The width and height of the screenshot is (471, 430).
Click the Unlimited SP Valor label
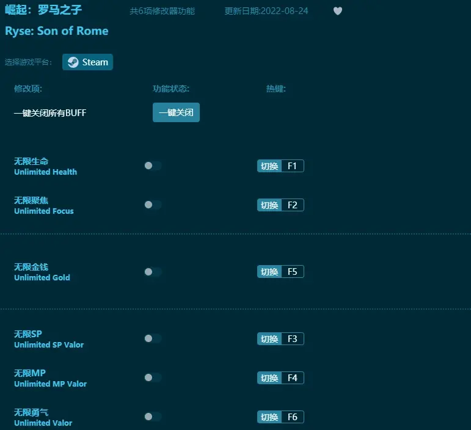(x=49, y=344)
